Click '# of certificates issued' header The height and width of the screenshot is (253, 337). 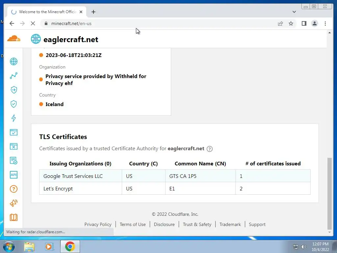click(x=273, y=164)
